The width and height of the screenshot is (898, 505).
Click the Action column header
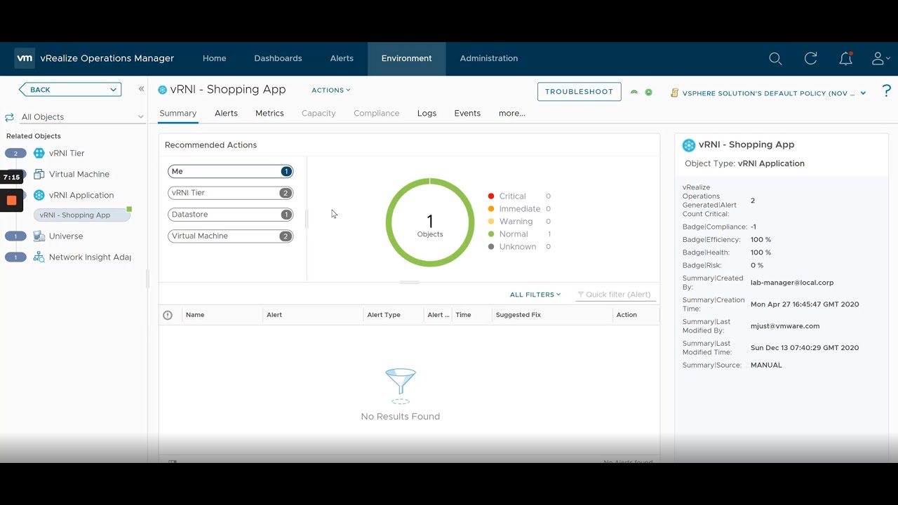[626, 315]
